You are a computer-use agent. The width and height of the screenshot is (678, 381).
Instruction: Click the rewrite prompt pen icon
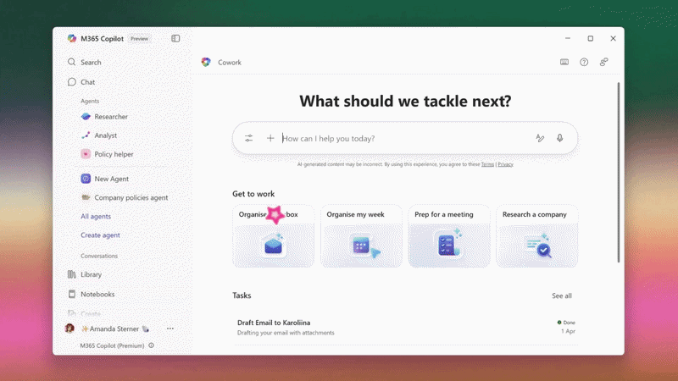[540, 138]
